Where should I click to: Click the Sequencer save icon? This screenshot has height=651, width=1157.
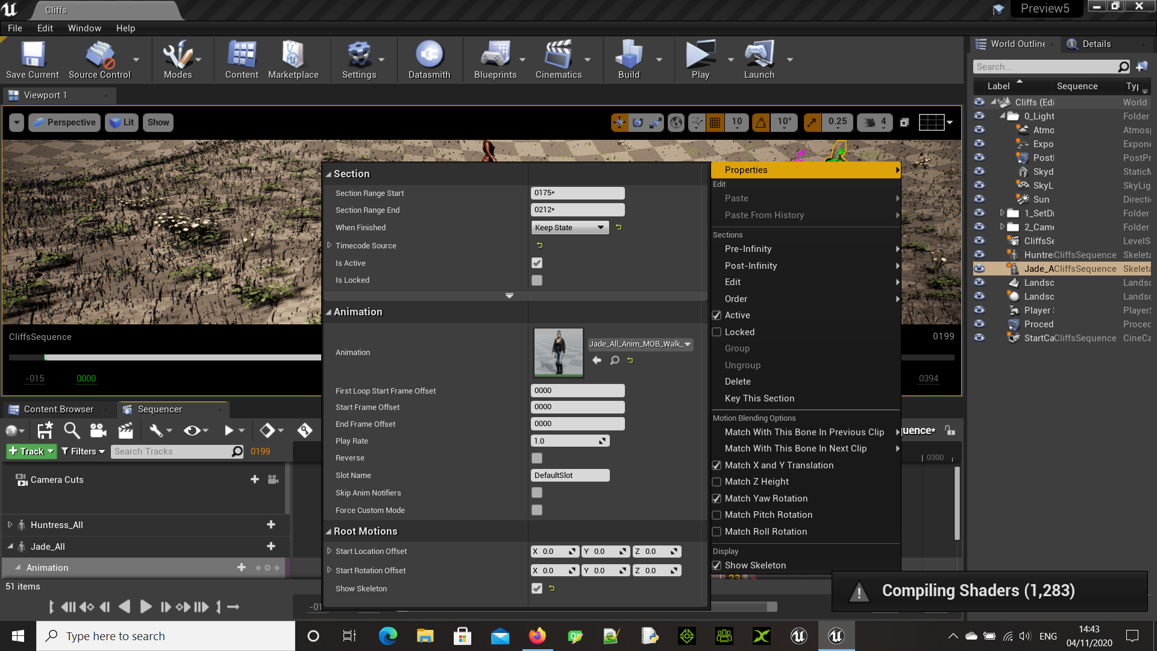(45, 430)
